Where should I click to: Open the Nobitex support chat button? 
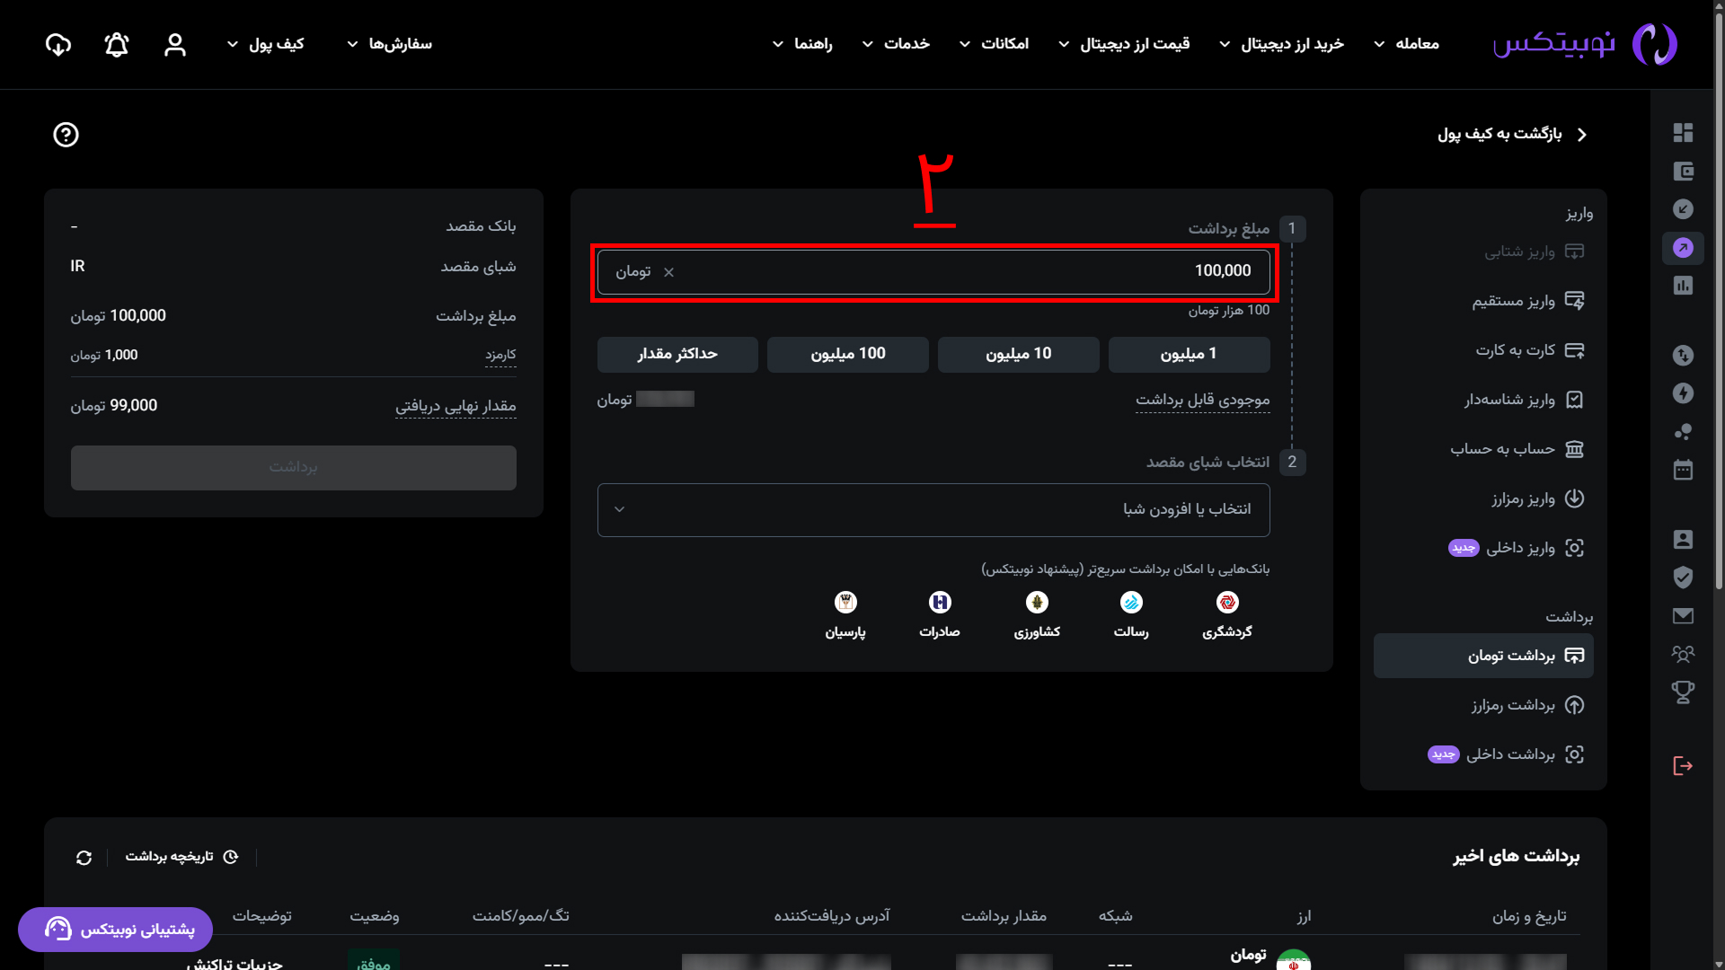(115, 929)
